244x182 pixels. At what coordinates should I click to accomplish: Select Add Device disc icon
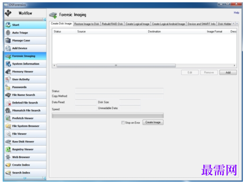pos(8,48)
